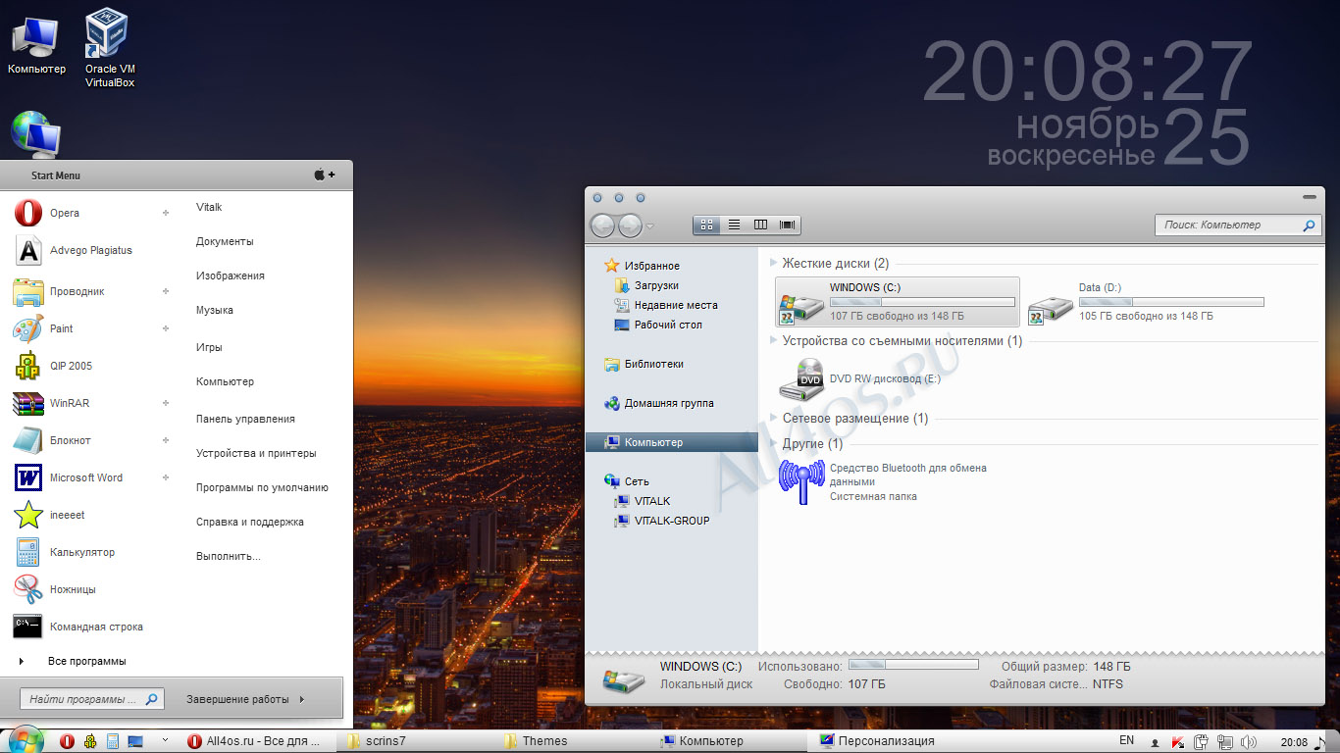The width and height of the screenshot is (1340, 753).
Task: Click calculator quick launch taskbar icon
Action: 113,741
